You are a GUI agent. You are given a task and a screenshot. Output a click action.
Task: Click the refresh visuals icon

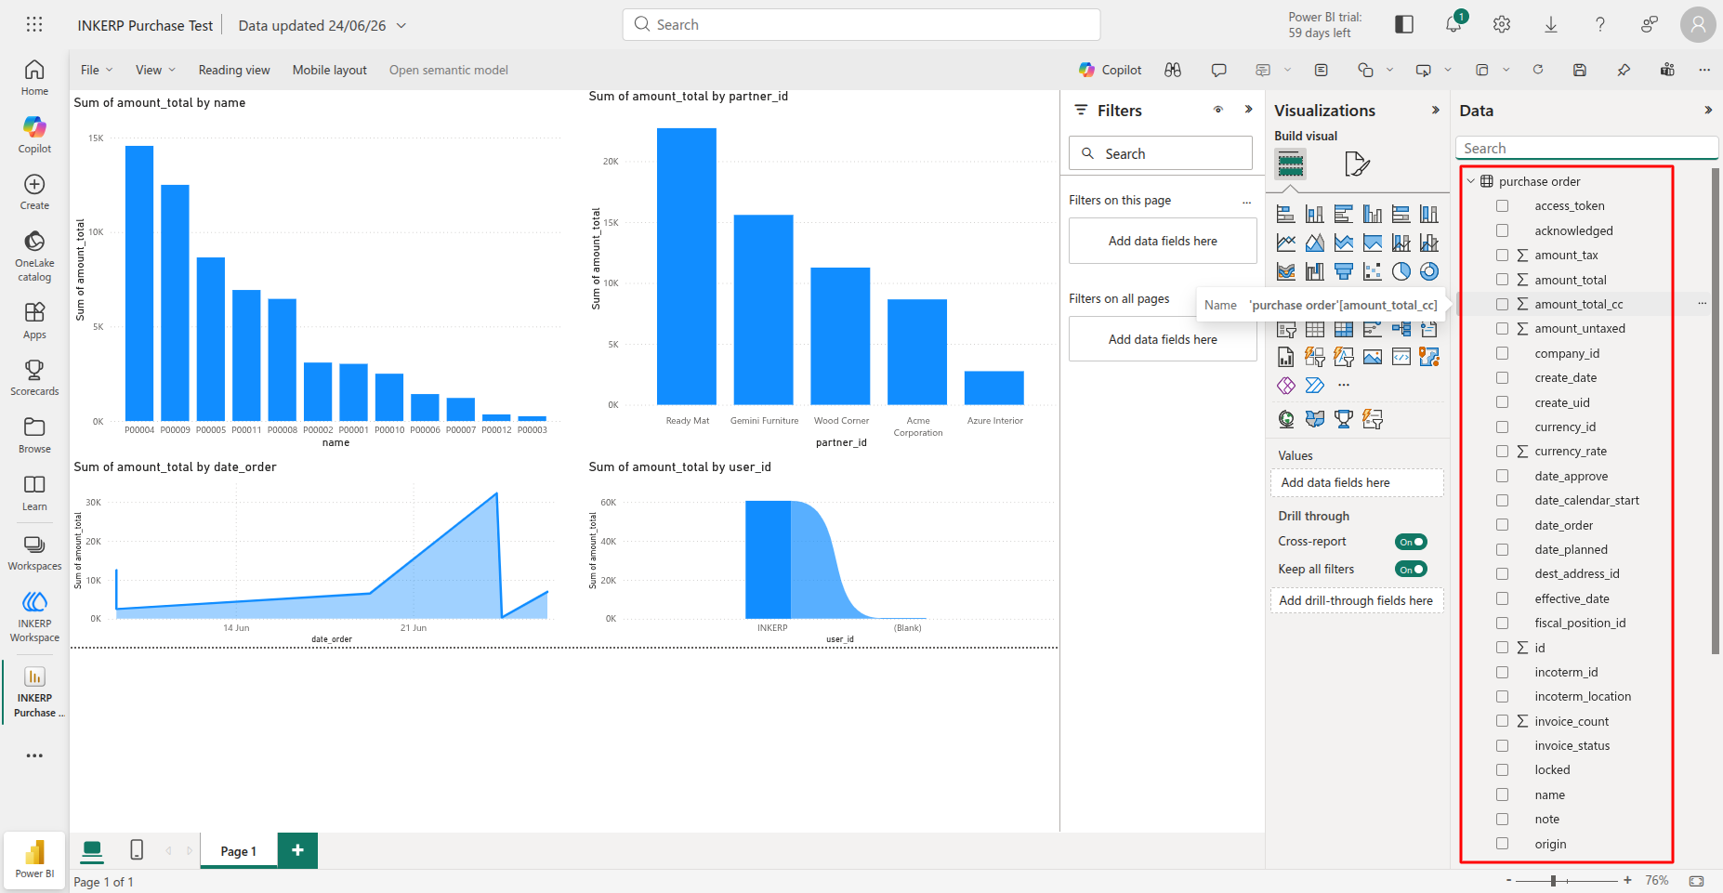(x=1538, y=70)
